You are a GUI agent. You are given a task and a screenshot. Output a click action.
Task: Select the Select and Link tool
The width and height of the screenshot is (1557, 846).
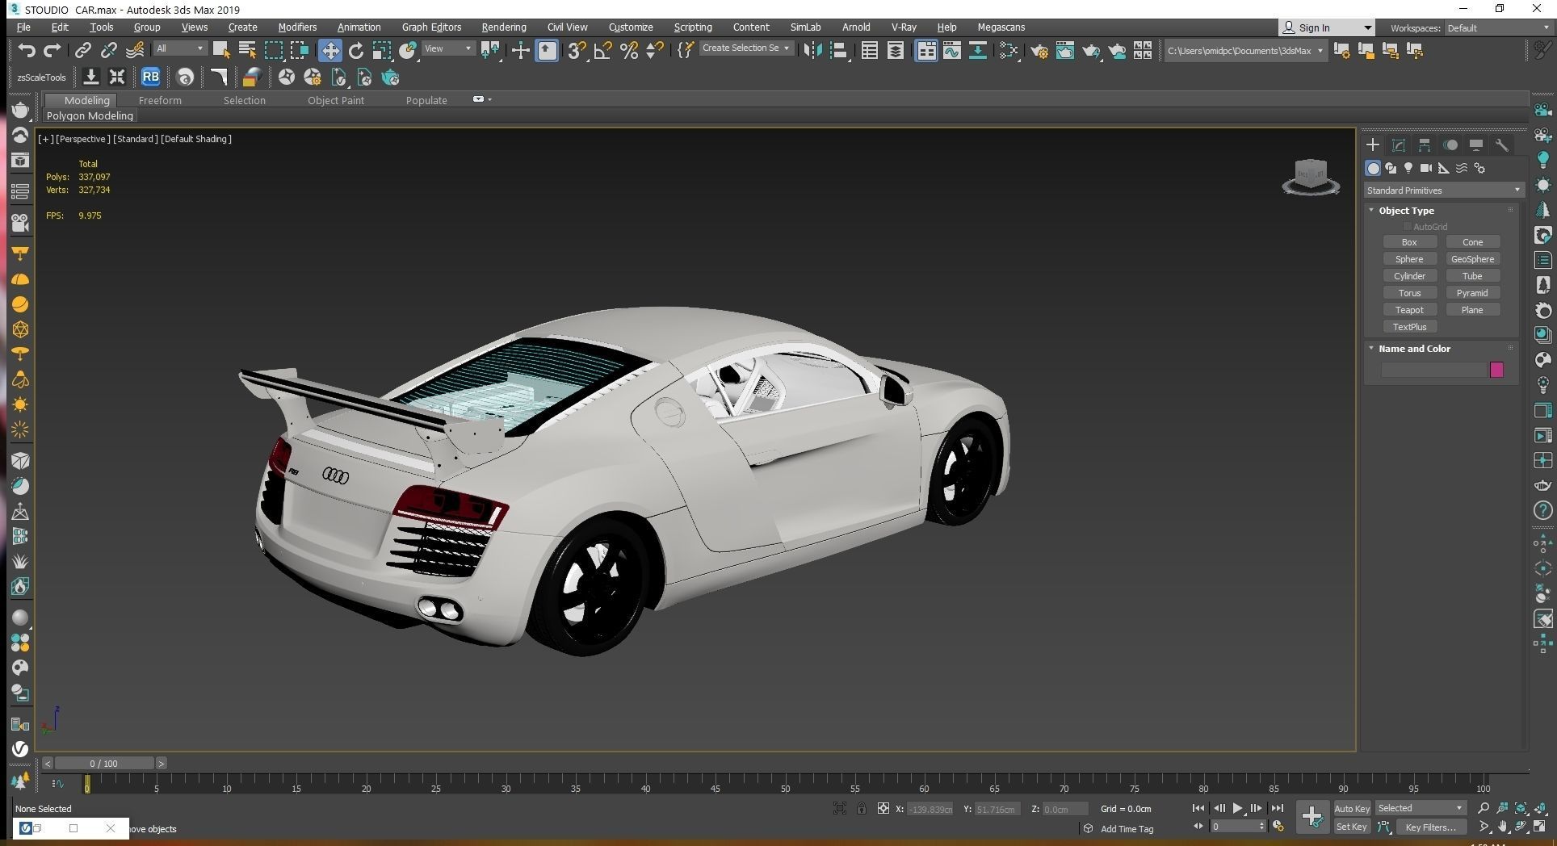pyautogui.click(x=82, y=51)
